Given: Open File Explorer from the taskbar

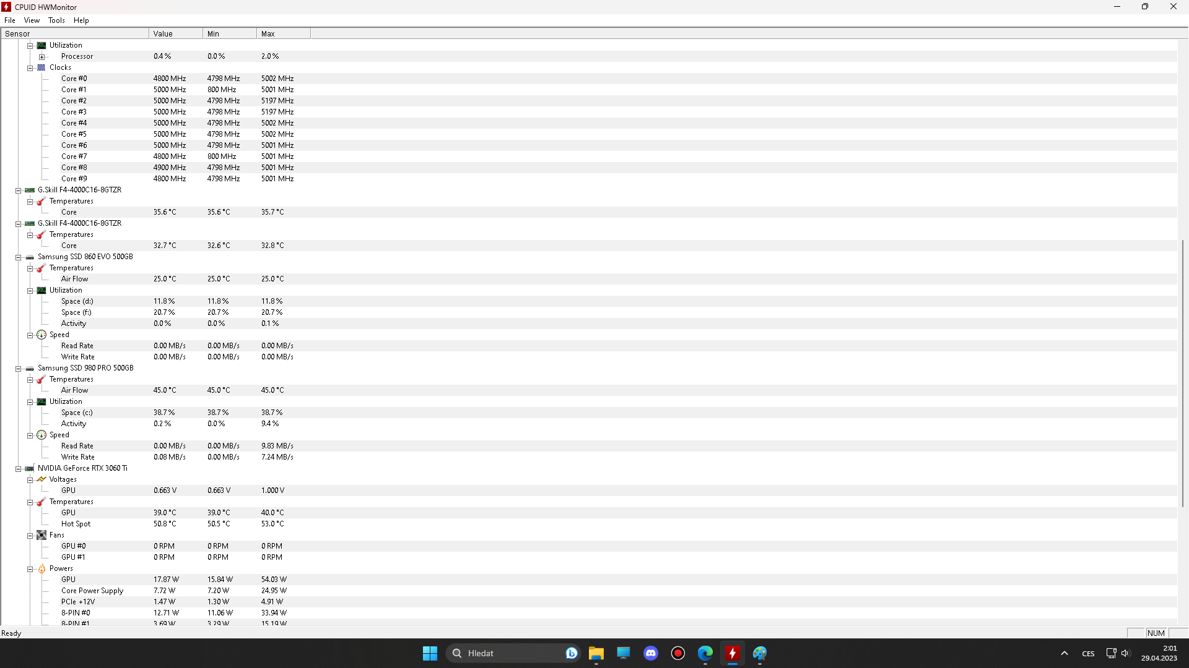Looking at the screenshot, I should (x=596, y=653).
